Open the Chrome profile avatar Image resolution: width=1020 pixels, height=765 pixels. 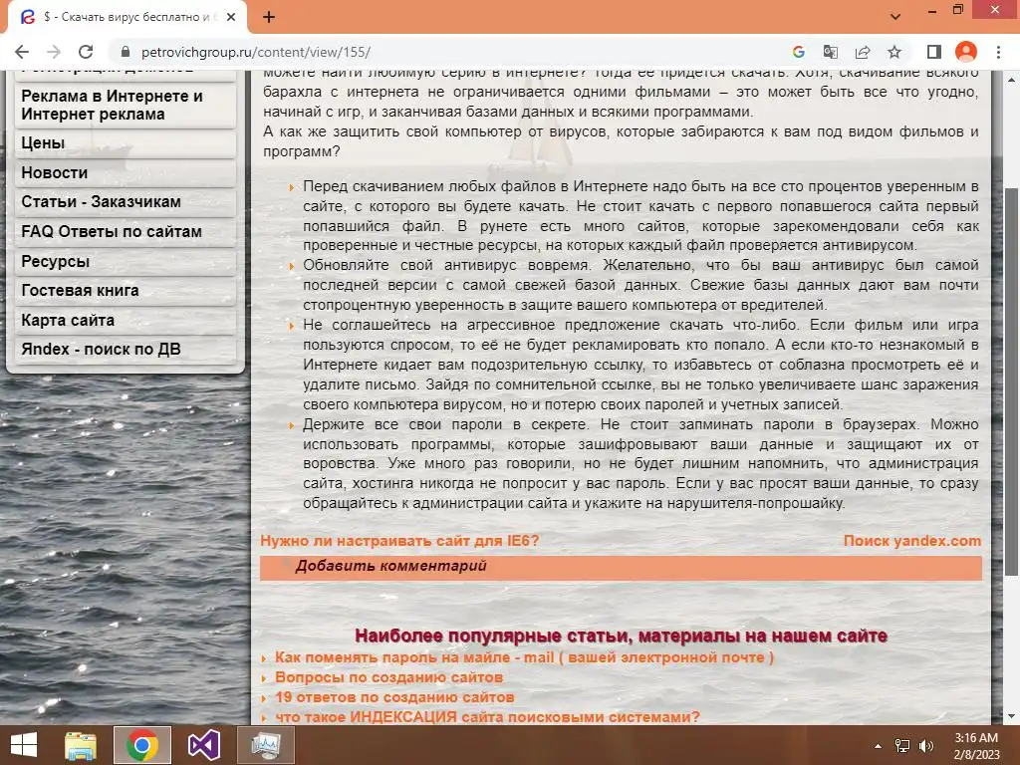[x=966, y=52]
